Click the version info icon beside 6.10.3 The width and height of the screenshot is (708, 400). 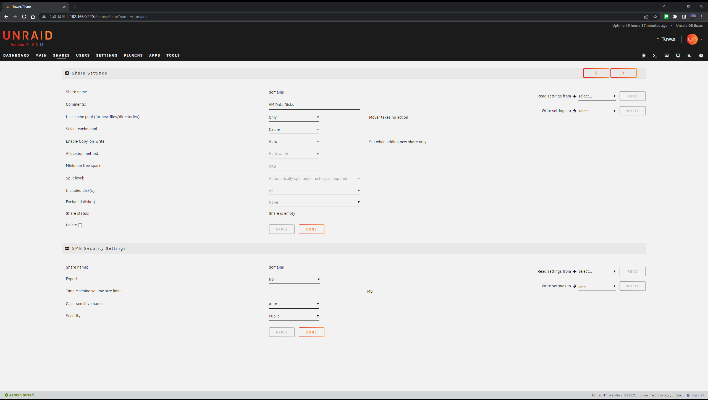click(x=41, y=45)
